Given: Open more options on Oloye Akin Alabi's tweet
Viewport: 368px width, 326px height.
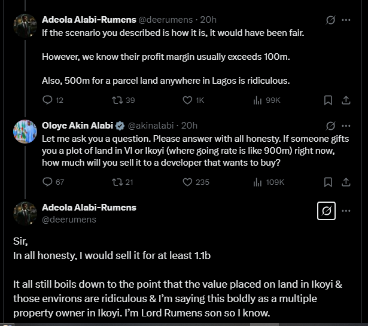Looking at the screenshot, I should click(346, 126).
